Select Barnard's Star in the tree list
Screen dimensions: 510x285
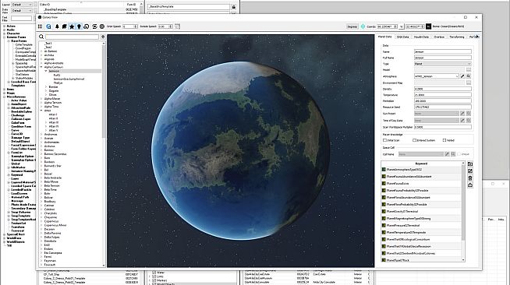pos(53,166)
